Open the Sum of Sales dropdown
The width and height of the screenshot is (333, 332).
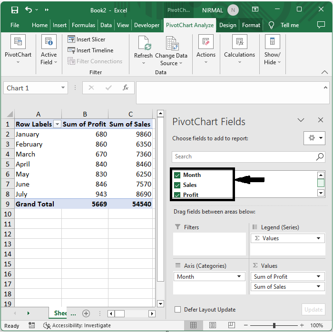(x=318, y=286)
